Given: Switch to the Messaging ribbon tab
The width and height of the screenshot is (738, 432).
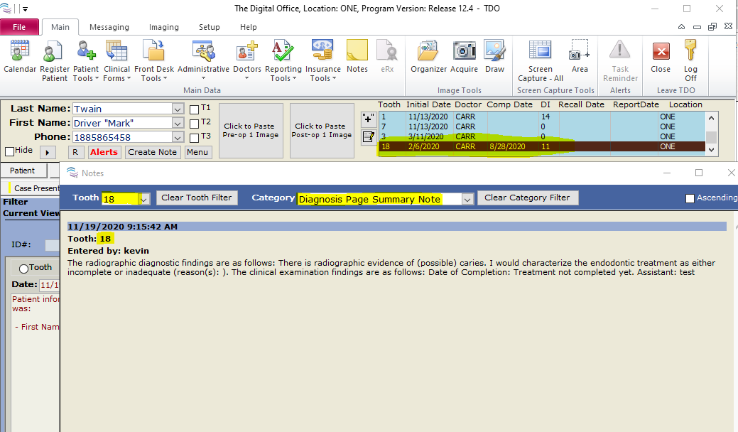Looking at the screenshot, I should 109,27.
